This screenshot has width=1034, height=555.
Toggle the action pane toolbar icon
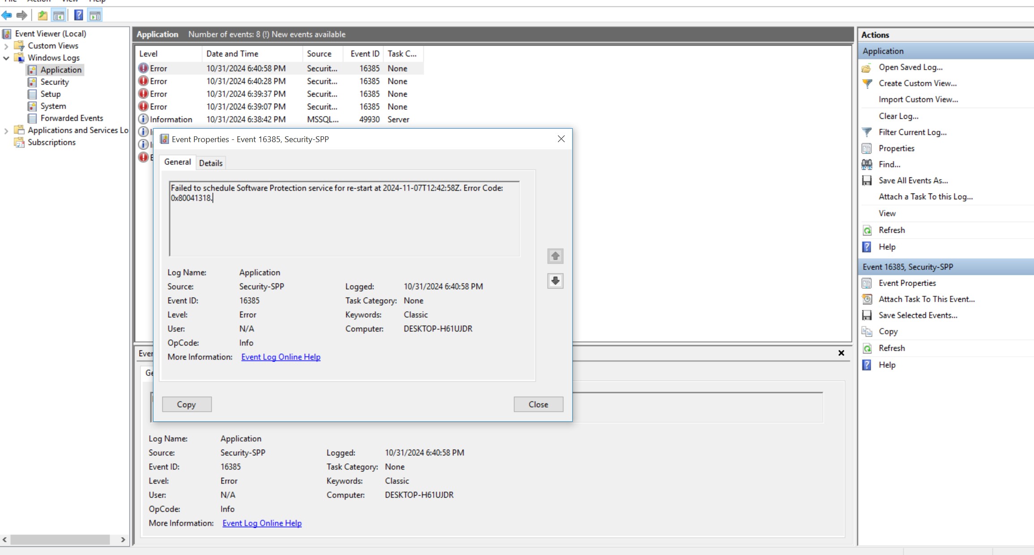[95, 15]
